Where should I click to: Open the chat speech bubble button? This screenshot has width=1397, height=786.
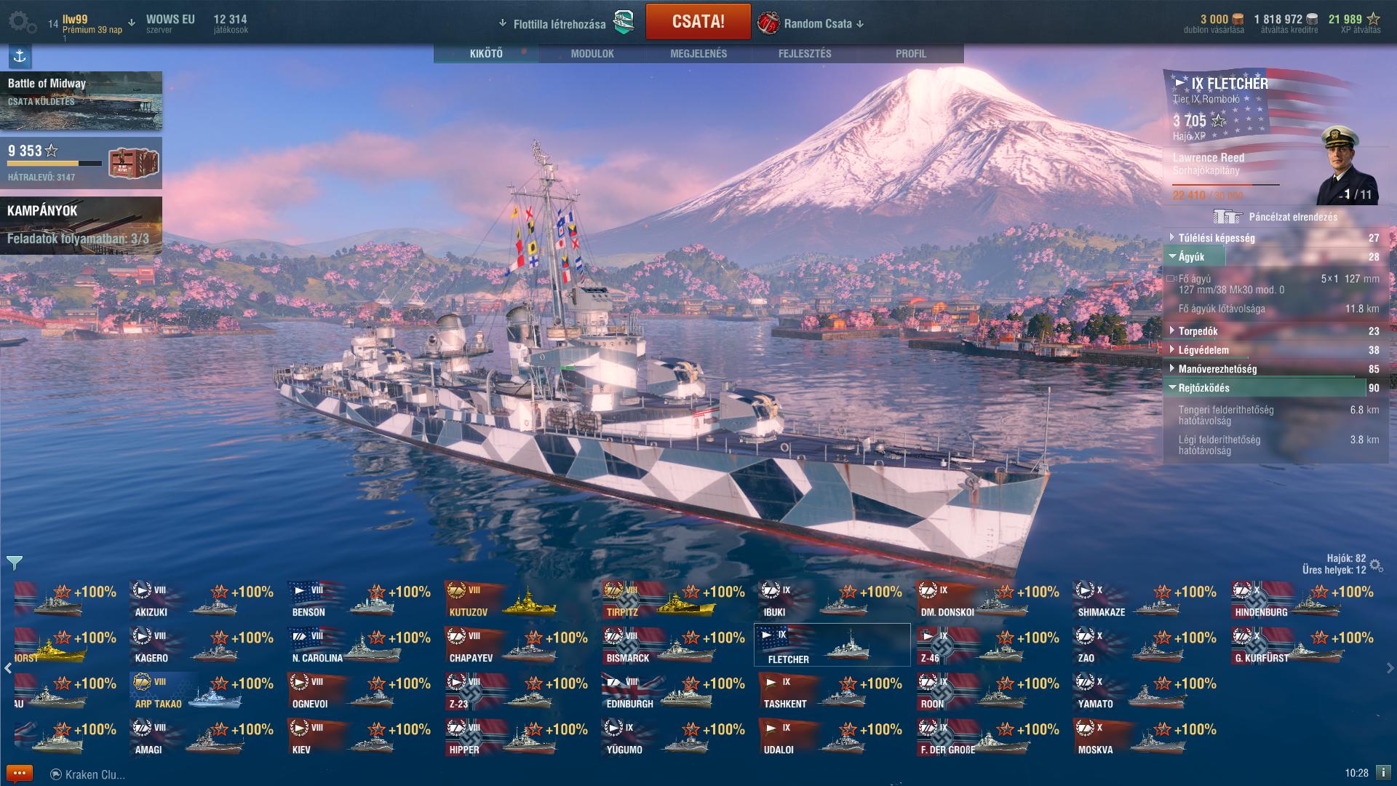(x=19, y=774)
